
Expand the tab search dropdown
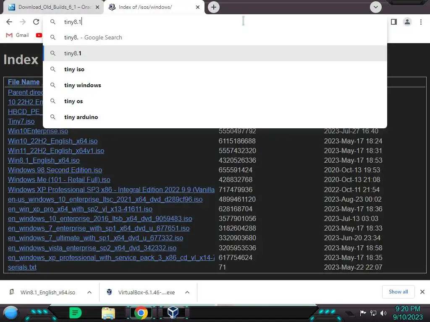[x=376, y=7]
